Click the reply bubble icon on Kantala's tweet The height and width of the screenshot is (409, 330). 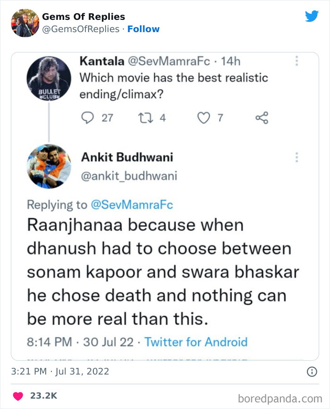point(88,117)
